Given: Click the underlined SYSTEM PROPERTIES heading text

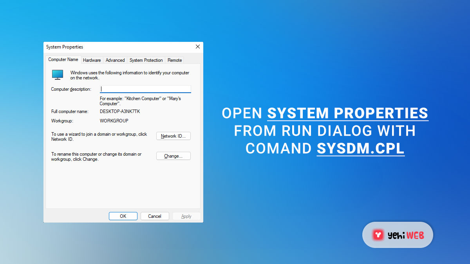Looking at the screenshot, I should pos(348,113).
